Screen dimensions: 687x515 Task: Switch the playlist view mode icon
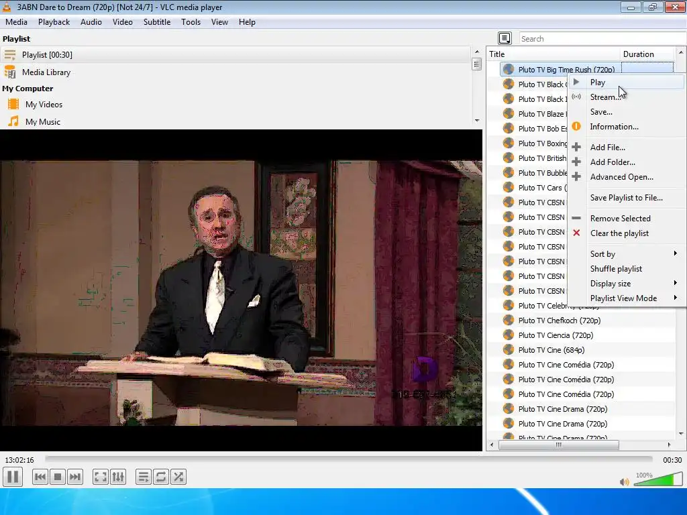click(x=505, y=38)
